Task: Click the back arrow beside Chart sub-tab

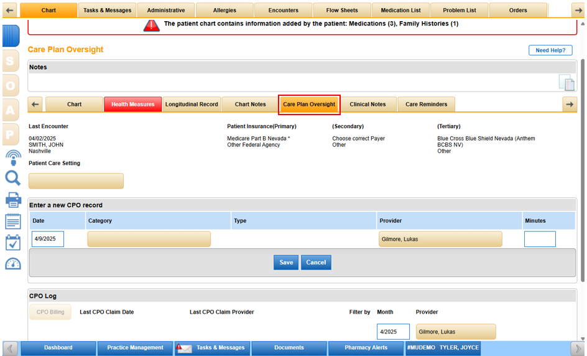Action: [x=35, y=105]
